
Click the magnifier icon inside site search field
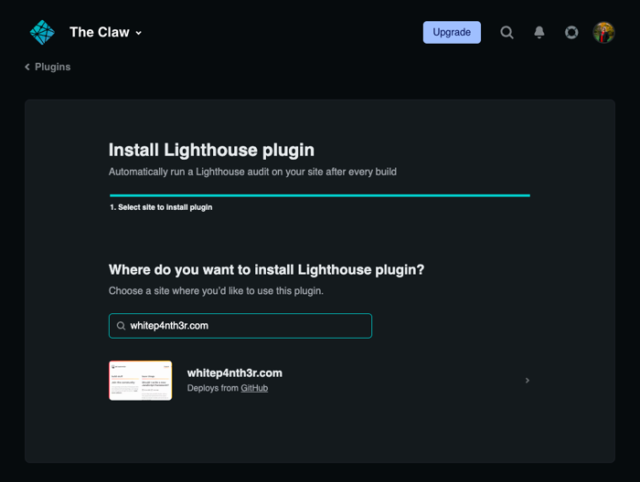(121, 326)
